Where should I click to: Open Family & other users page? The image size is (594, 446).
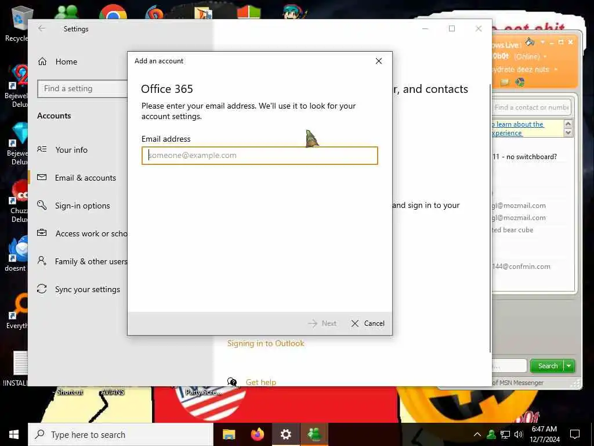coord(91,261)
